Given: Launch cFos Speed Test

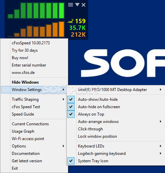Looking at the screenshot, I should [26, 107].
